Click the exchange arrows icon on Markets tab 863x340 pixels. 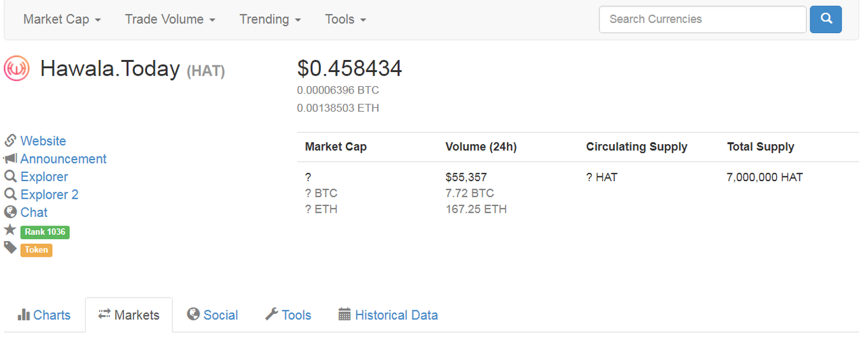(x=105, y=314)
